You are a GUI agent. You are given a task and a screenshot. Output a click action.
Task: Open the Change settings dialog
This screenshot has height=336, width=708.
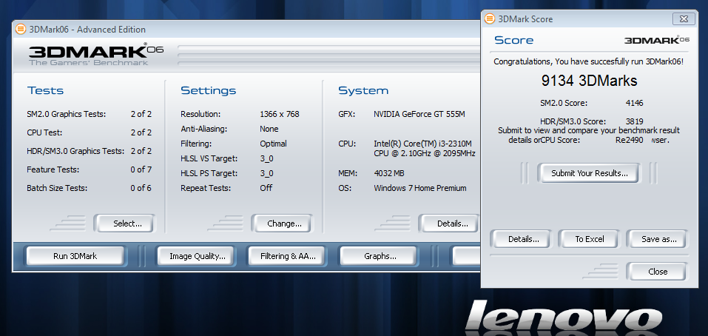click(282, 224)
